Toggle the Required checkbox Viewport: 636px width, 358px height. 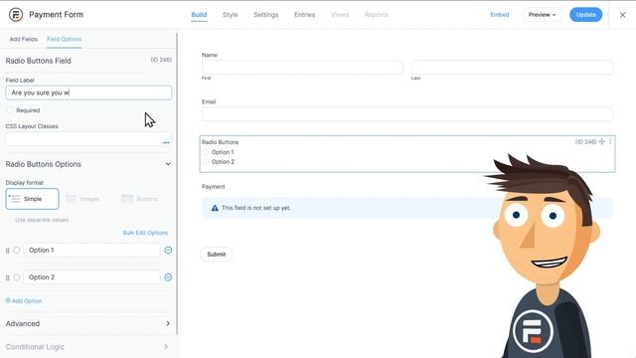pyautogui.click(x=10, y=110)
